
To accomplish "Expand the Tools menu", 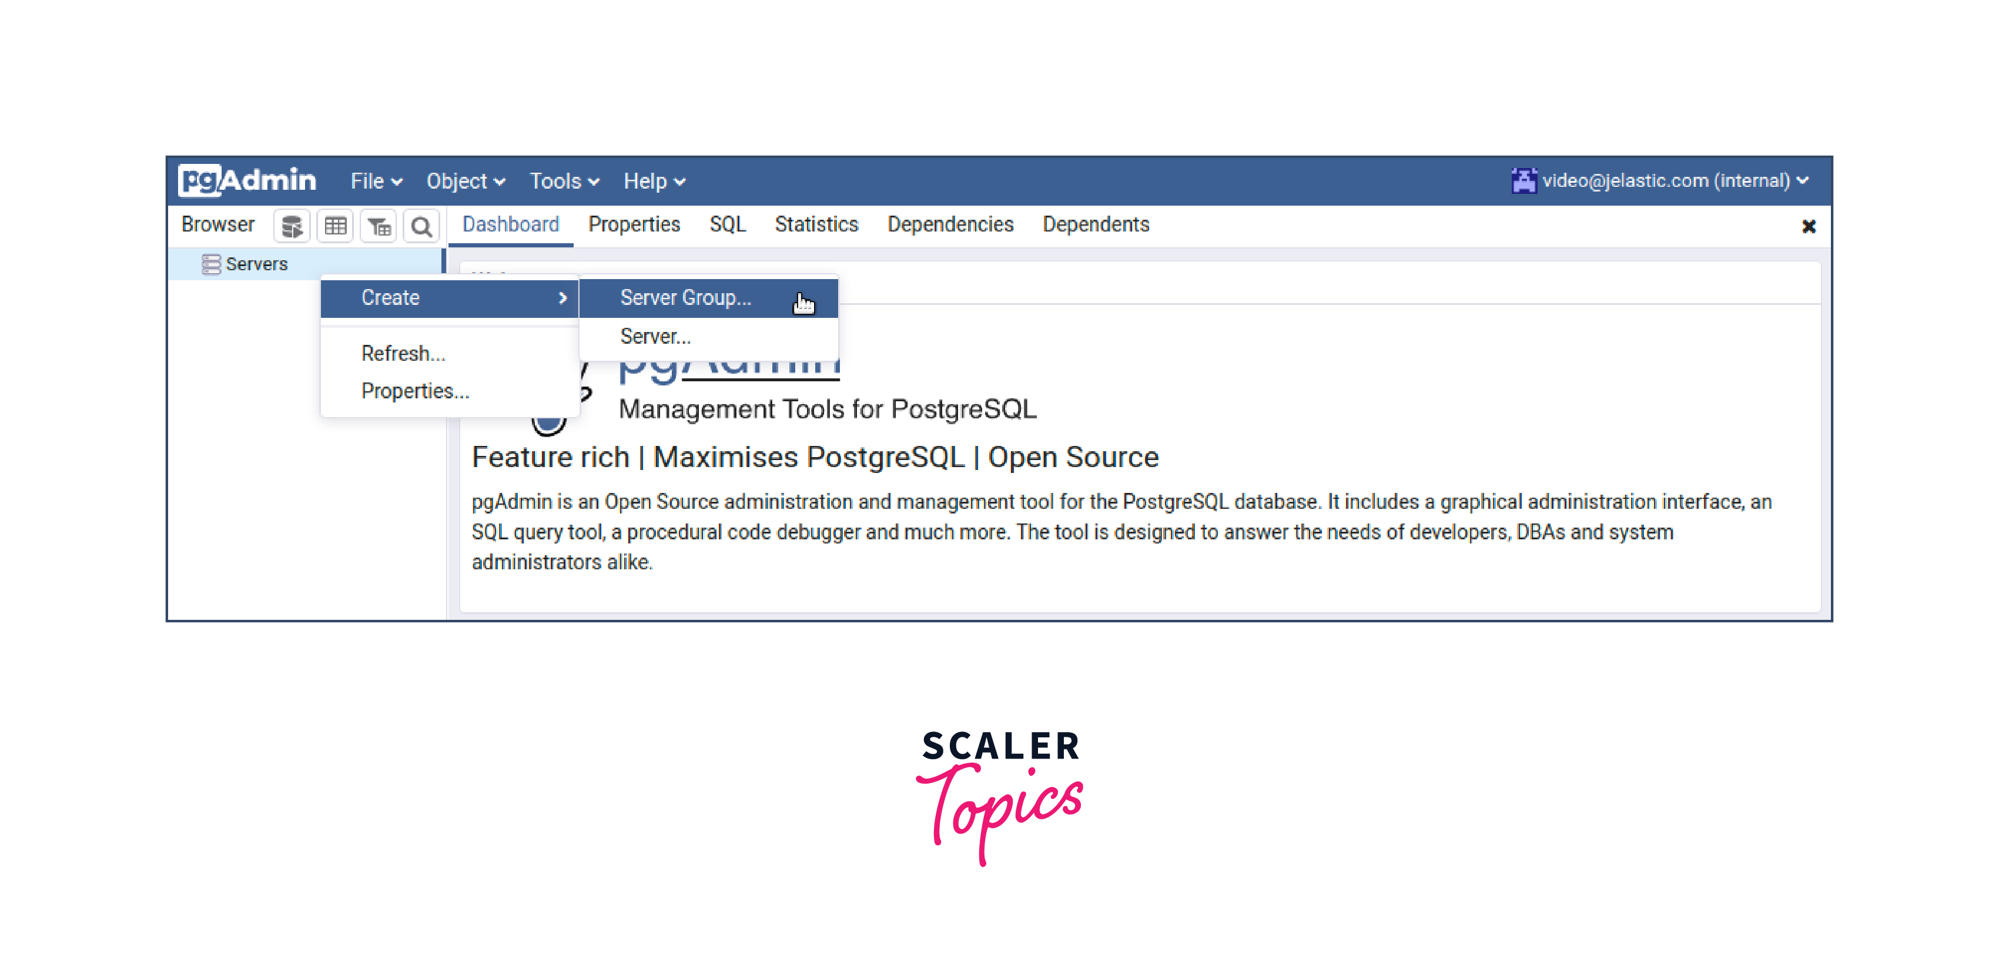I will (564, 181).
